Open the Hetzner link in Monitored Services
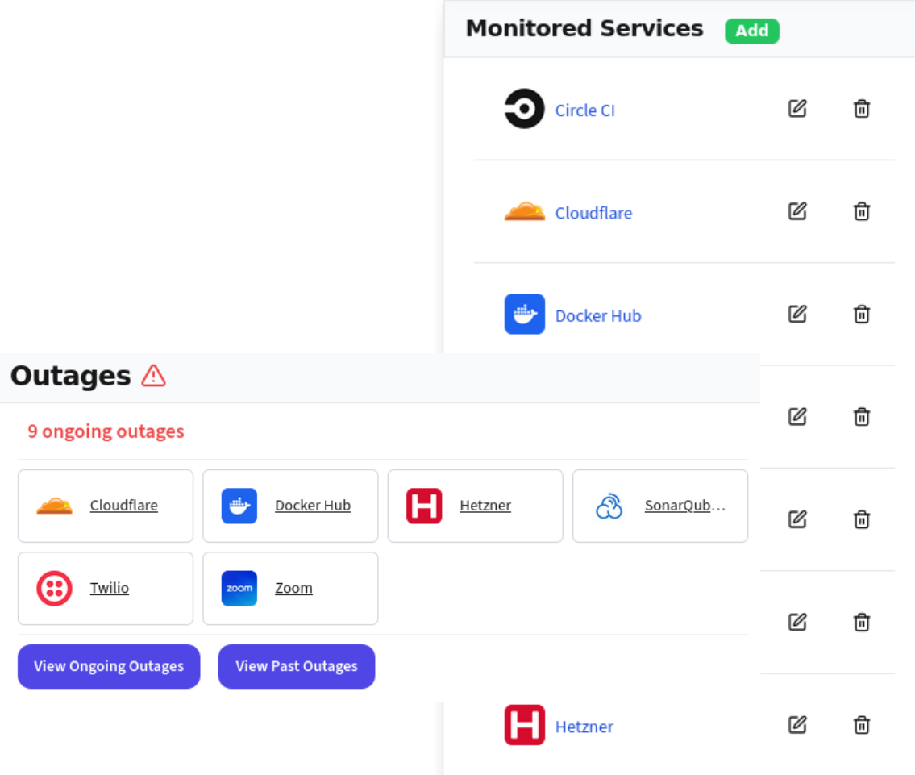 click(584, 727)
